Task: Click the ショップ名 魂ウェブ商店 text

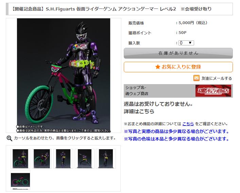Action: coord(137,91)
